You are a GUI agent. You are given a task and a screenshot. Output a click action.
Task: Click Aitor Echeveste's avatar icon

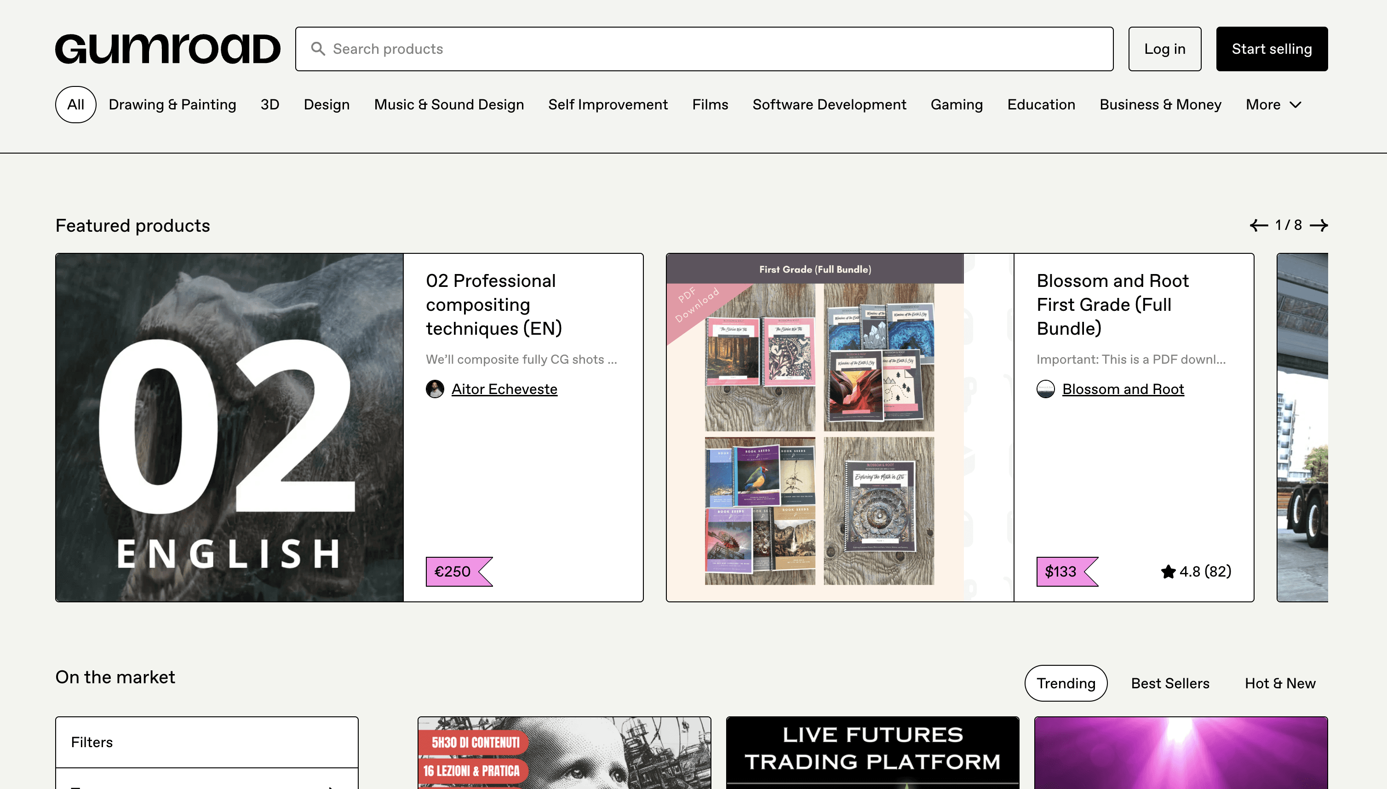tap(435, 389)
